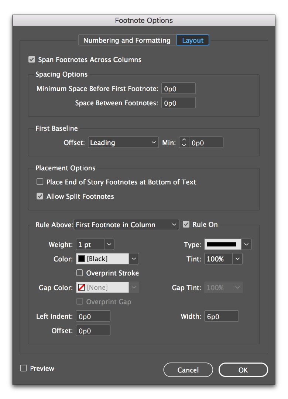Open the First Baseline Offset dropdown
The width and height of the screenshot is (288, 399).
tap(123, 142)
